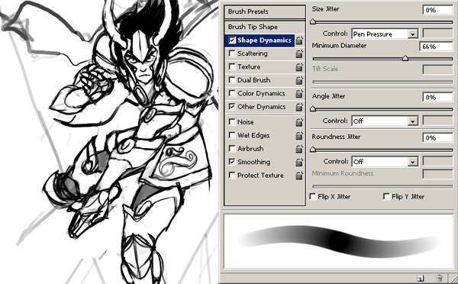Click the lock icon beside Shape Dynamics
This screenshot has height=284, width=458.
[x=299, y=40]
